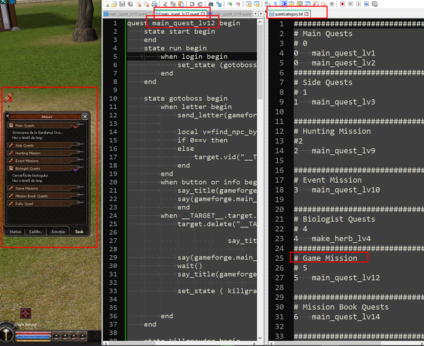
Task: Toggle word wrap toolbar icon
Action: 267,4
